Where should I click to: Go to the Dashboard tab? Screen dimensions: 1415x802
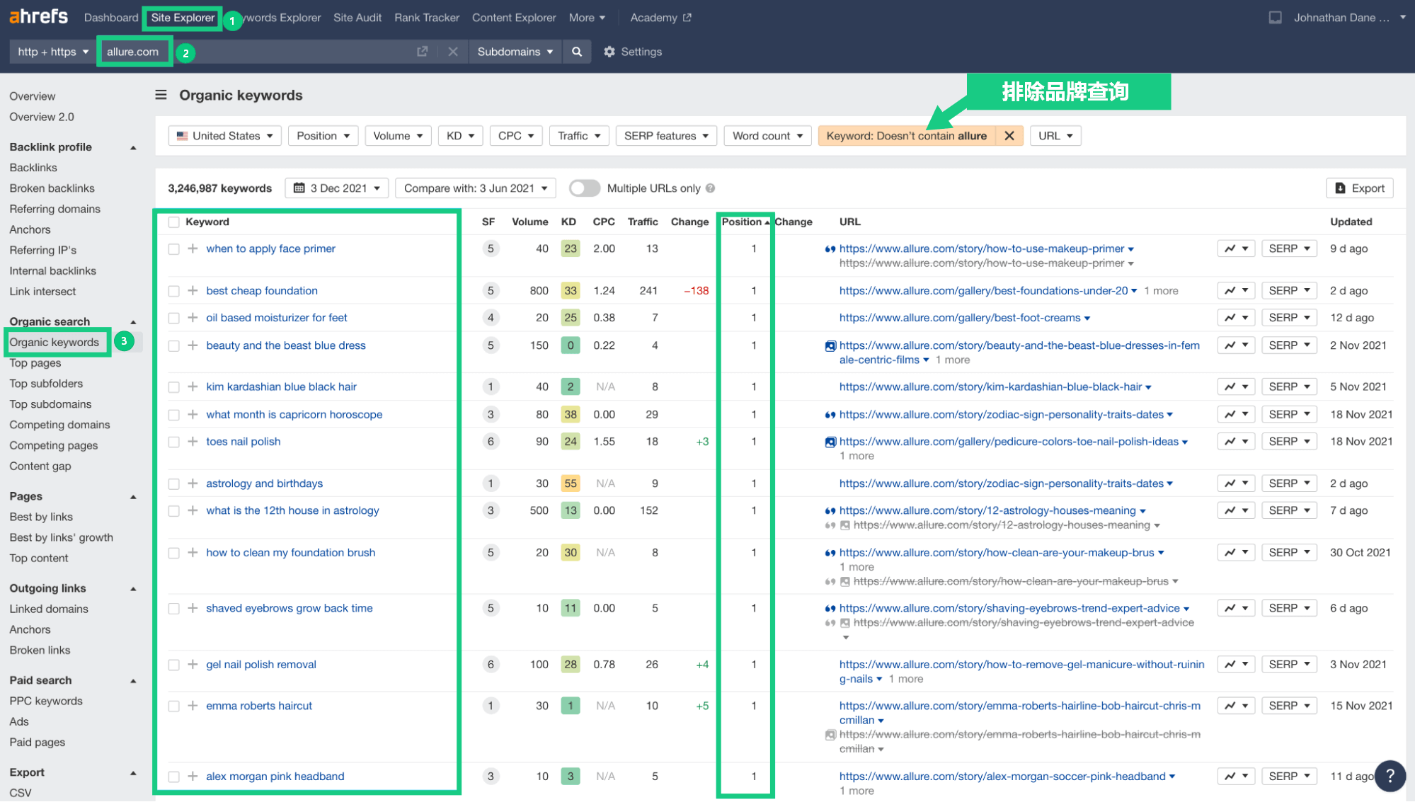[x=111, y=18]
